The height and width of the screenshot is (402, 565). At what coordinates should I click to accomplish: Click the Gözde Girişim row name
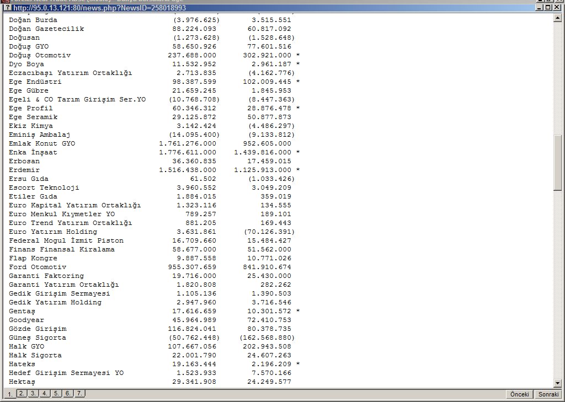pos(38,329)
